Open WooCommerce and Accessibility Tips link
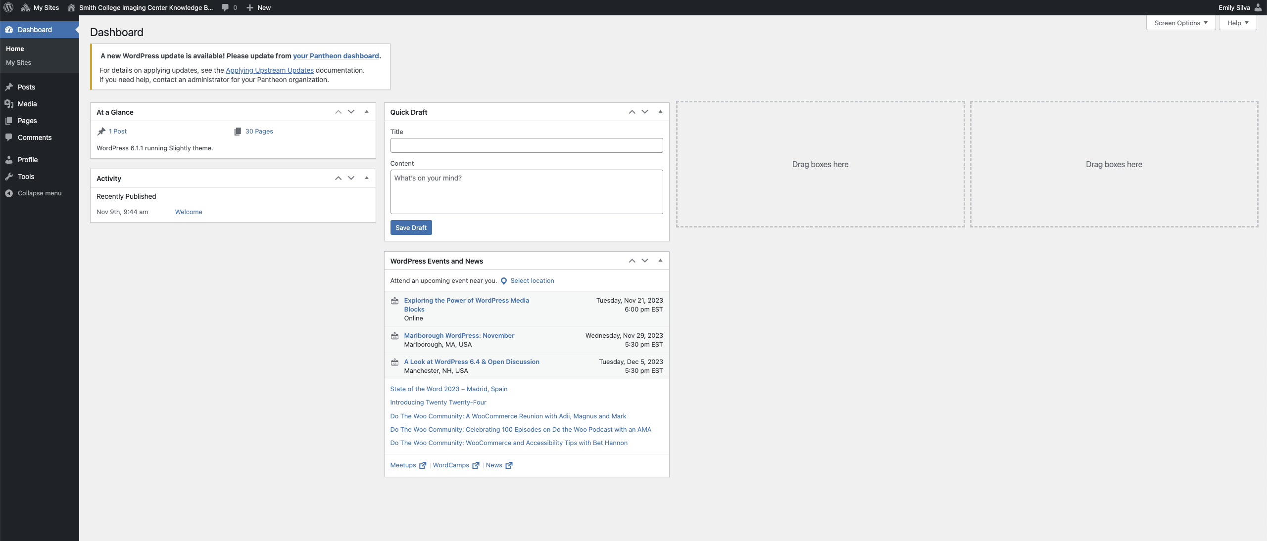This screenshot has width=1267, height=541. pos(509,443)
